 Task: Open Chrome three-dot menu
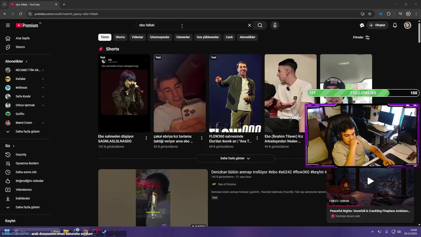pos(416,14)
